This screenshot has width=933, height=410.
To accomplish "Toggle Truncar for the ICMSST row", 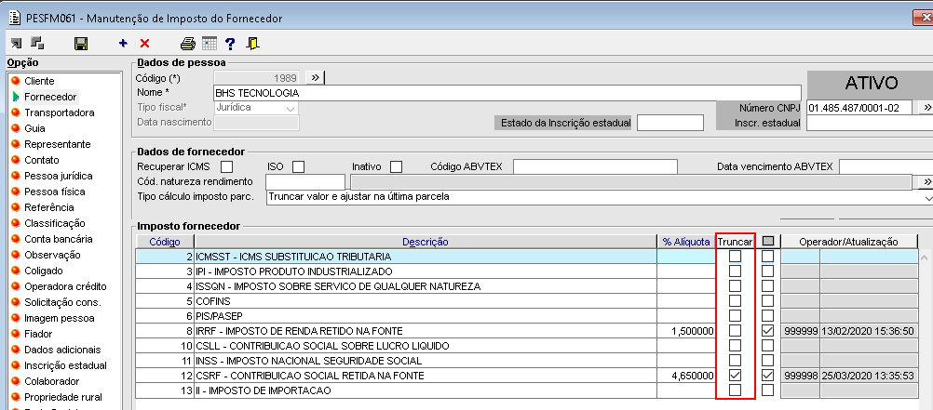I will 736,256.
